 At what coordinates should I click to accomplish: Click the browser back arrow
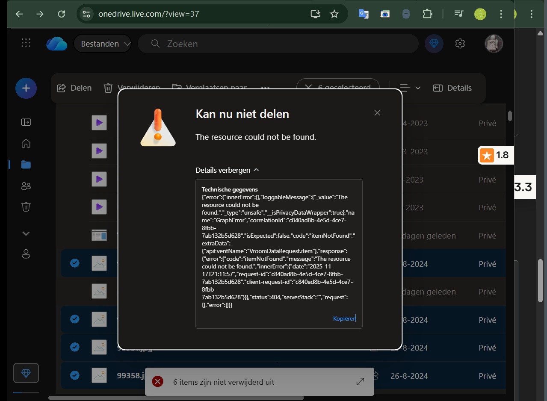point(19,14)
